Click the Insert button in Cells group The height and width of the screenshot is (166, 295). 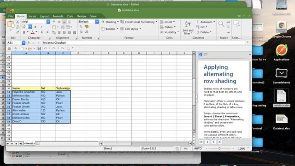(167, 22)
